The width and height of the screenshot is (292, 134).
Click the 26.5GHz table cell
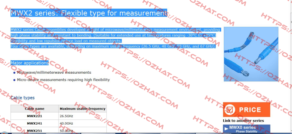83,116
